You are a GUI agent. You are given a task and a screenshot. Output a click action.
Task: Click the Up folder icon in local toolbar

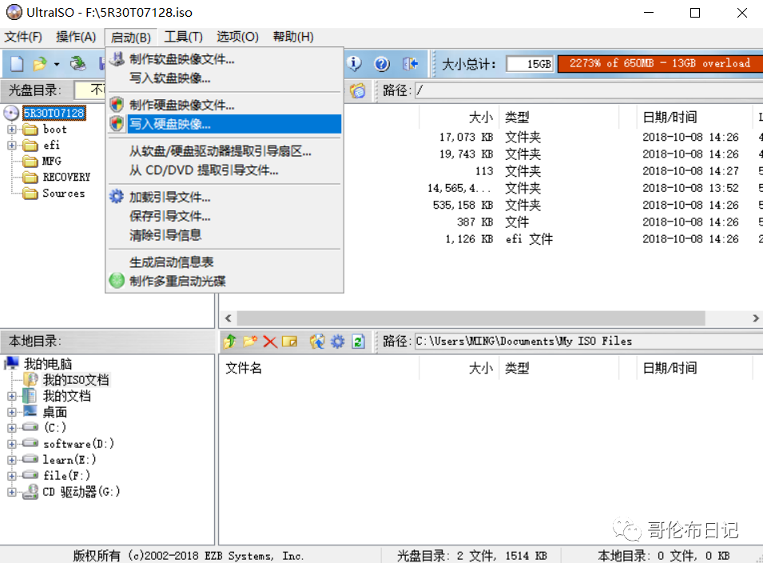(x=229, y=341)
